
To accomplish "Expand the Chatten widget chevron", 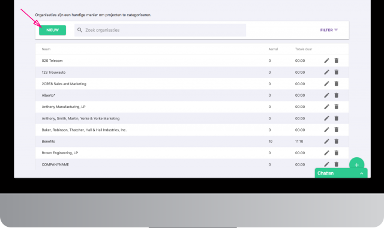I will [x=361, y=173].
